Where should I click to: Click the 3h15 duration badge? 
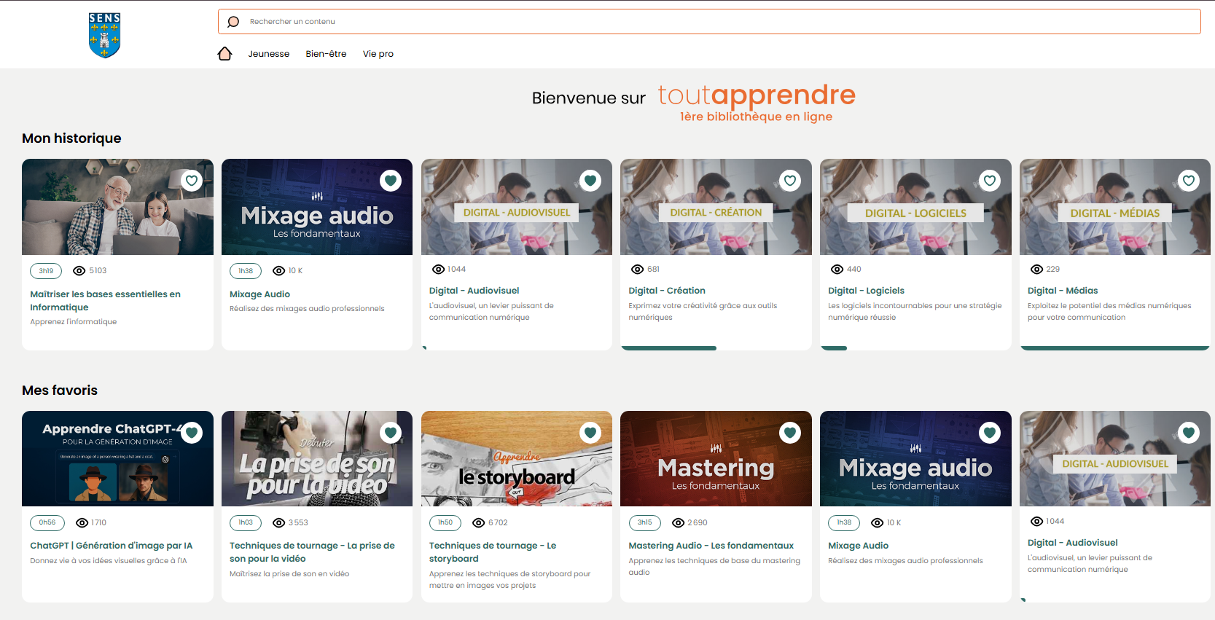coord(645,523)
